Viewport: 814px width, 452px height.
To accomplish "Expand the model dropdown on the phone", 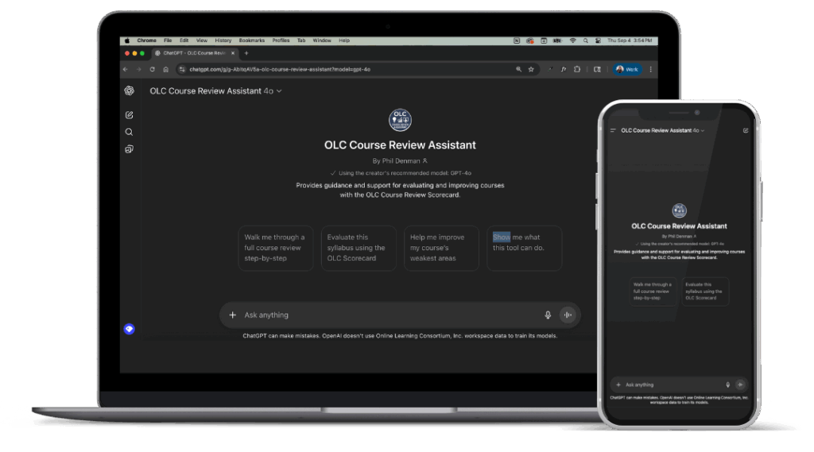I will [662, 130].
